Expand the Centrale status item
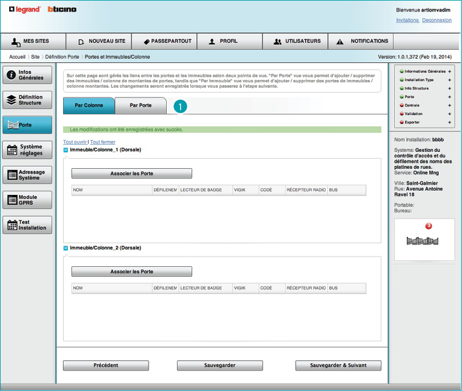 pyautogui.click(x=449, y=105)
